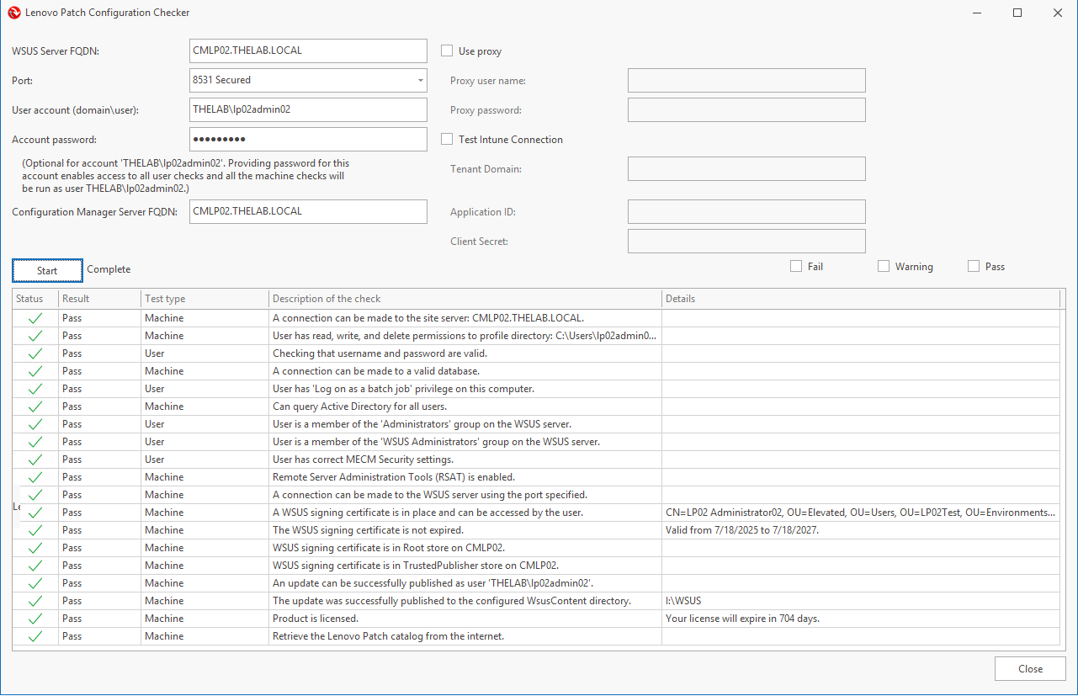The height and width of the screenshot is (696, 1078).
Task: Sort by the Test type column header
Action: 204,299
